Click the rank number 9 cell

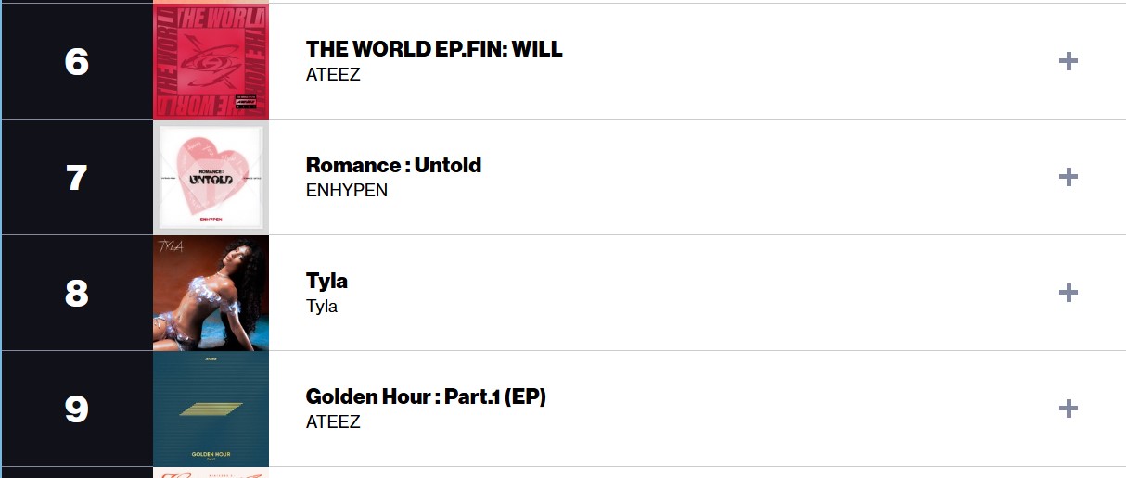(77, 409)
